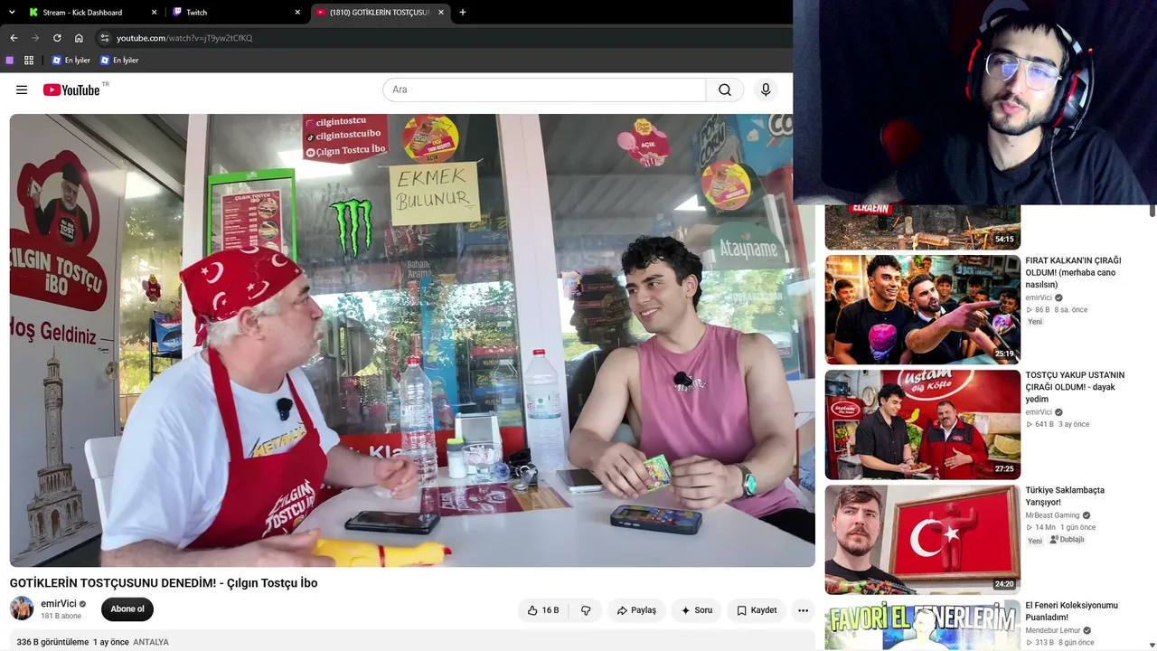Go to the YouTube home logo
Screen dimensions: 1157x651
coord(71,90)
